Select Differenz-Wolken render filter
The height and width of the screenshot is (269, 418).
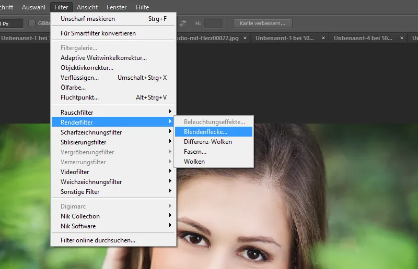coord(214,142)
